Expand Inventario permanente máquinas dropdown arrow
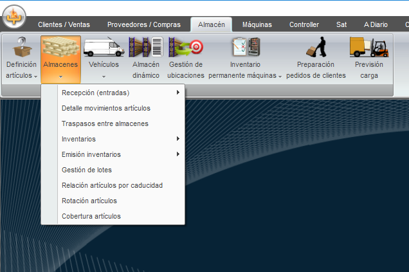Screen dimensions: 409x272 coord(280,77)
